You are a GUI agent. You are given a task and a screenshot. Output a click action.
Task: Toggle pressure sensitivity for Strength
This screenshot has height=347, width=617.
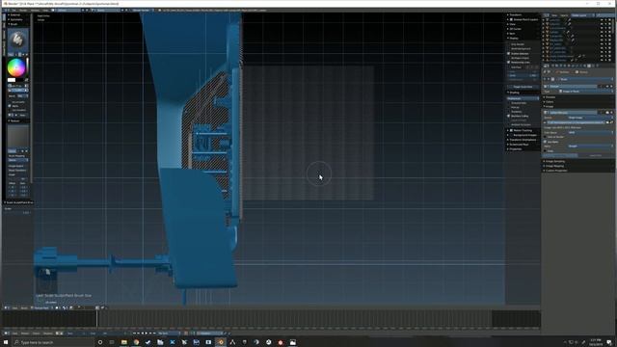26,91
